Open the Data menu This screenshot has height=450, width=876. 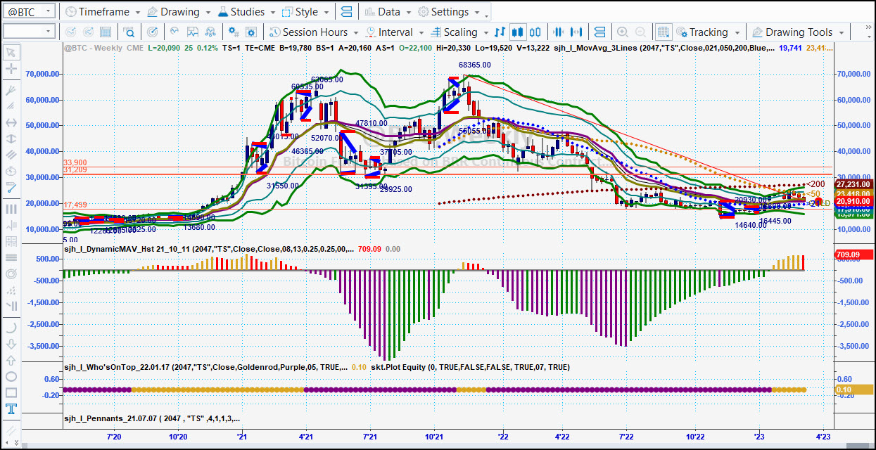387,12
